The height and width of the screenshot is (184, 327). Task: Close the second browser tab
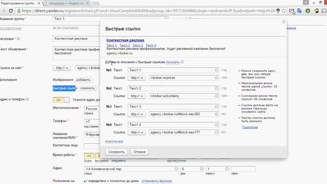click(87, 4)
